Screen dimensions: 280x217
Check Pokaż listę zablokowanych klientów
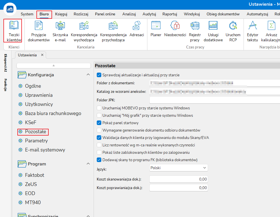pos(99,152)
